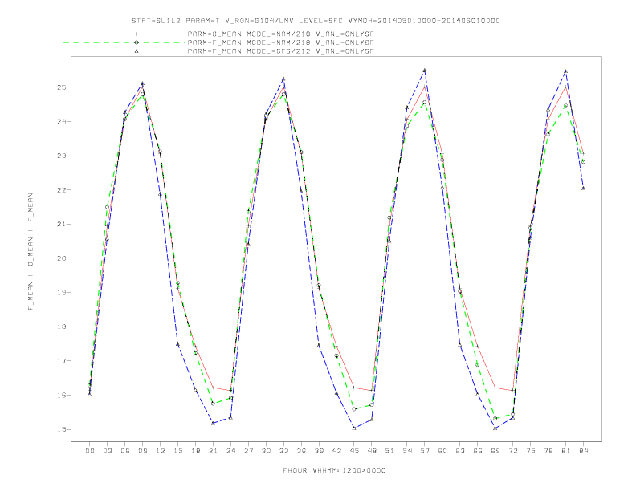This screenshot has height=491, width=636.
Task: Click the triangle marker in the blue legend line
Action: pyautogui.click(x=137, y=51)
